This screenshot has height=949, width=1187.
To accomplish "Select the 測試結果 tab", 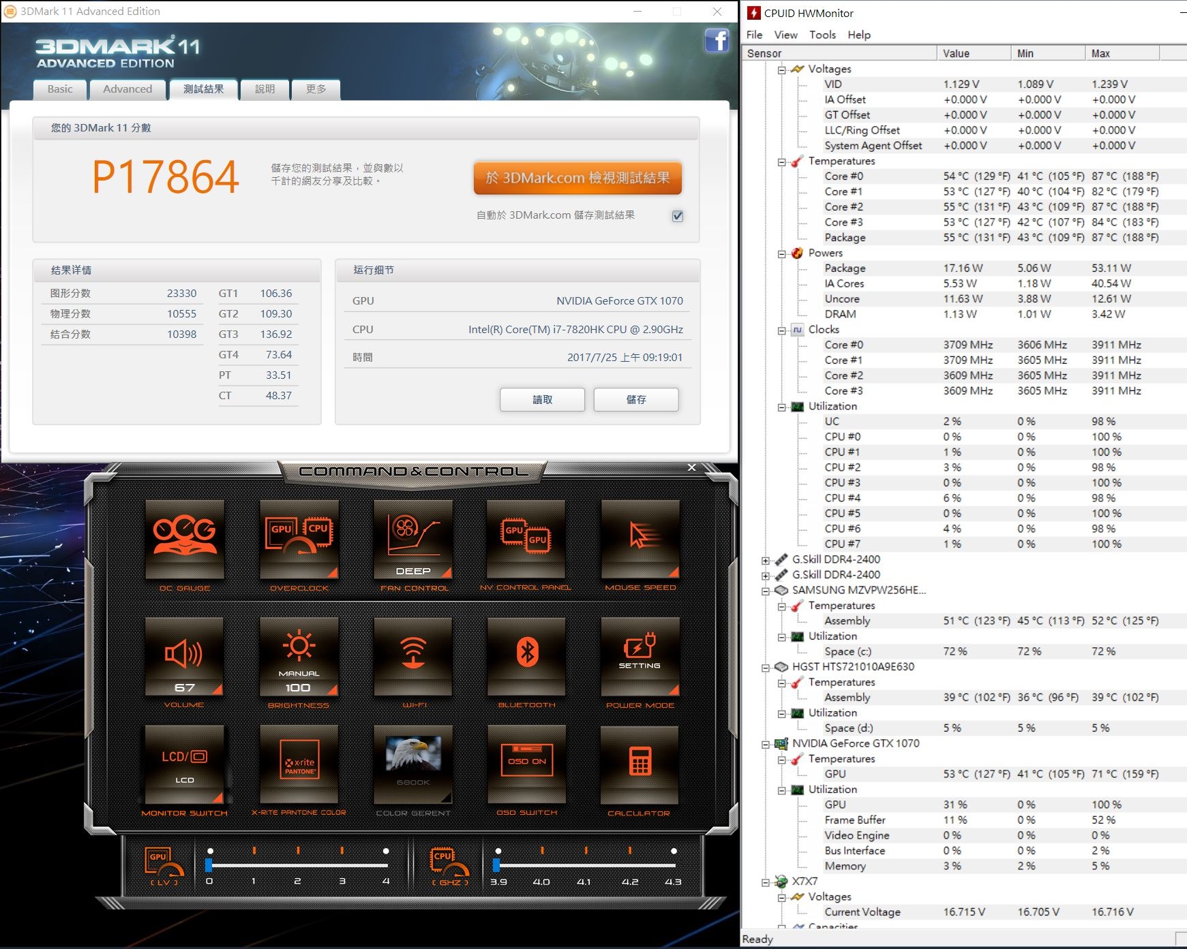I will [x=203, y=89].
